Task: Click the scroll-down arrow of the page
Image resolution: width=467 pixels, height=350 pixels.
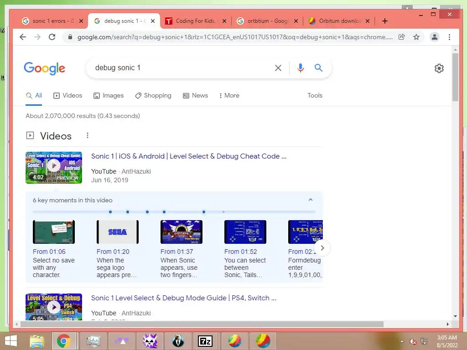Action: (455, 316)
